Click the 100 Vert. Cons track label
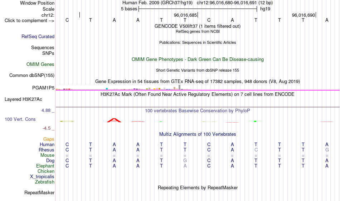The image size is (340, 201). 20,119
